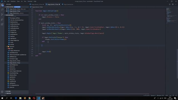Open the Terminal menu
This screenshot has height=100, width=178.
tap(30, 1)
